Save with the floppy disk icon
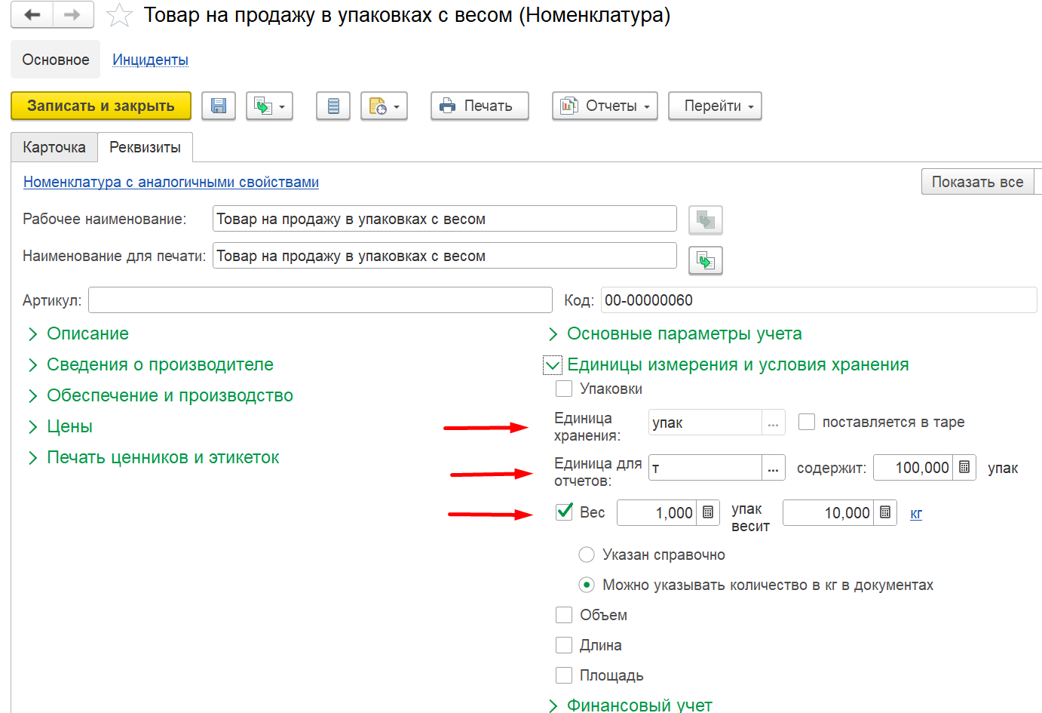 click(219, 106)
